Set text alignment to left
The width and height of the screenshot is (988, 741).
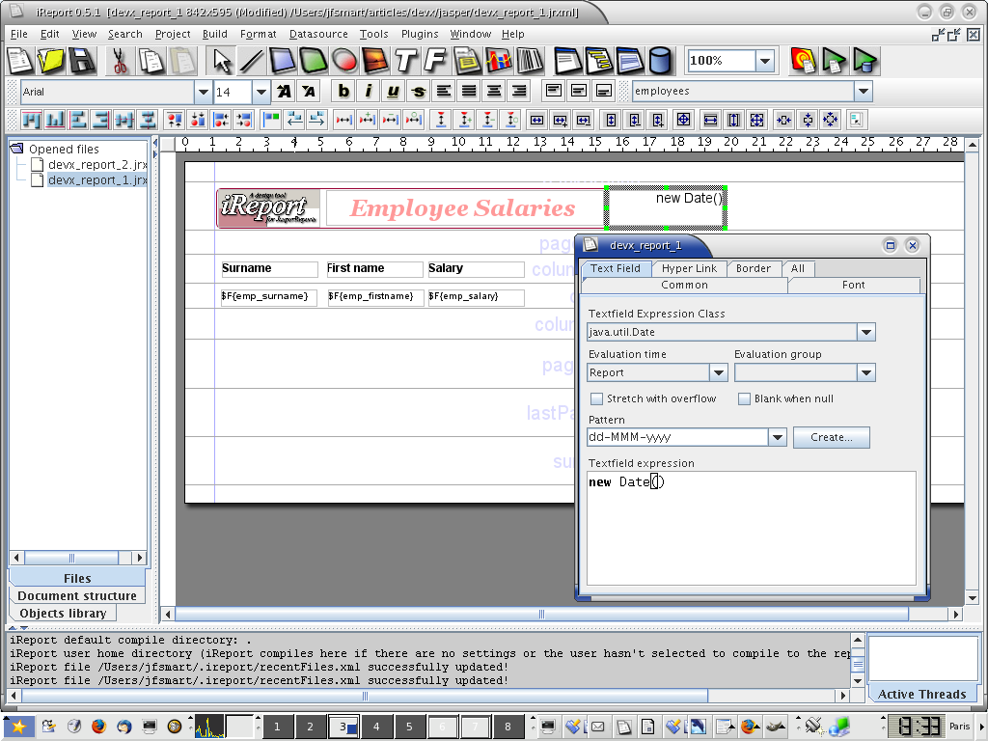(x=444, y=92)
